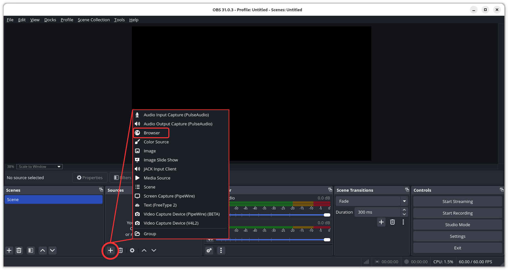The width and height of the screenshot is (508, 270).
Task: Enable Studio Mode
Action: (x=458, y=225)
